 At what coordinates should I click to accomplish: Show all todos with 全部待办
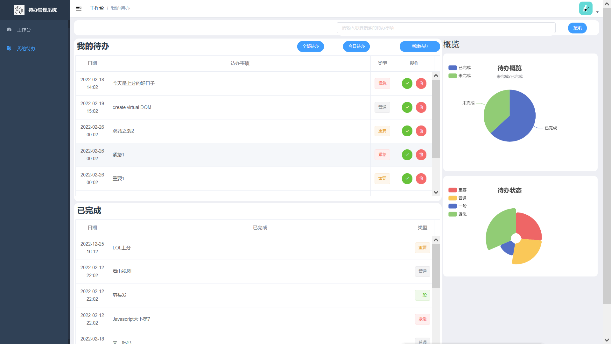311,47
